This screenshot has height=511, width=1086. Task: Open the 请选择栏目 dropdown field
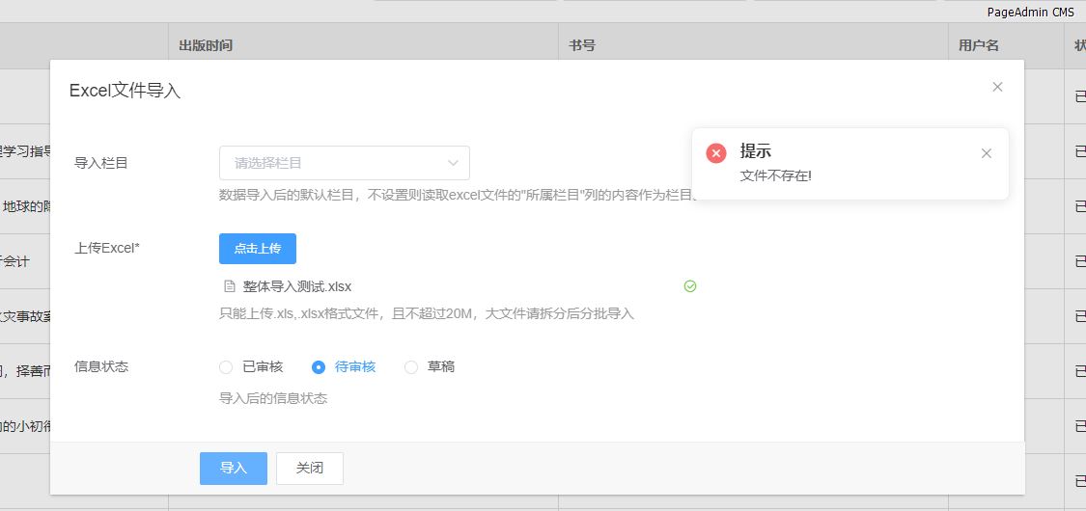(333, 163)
